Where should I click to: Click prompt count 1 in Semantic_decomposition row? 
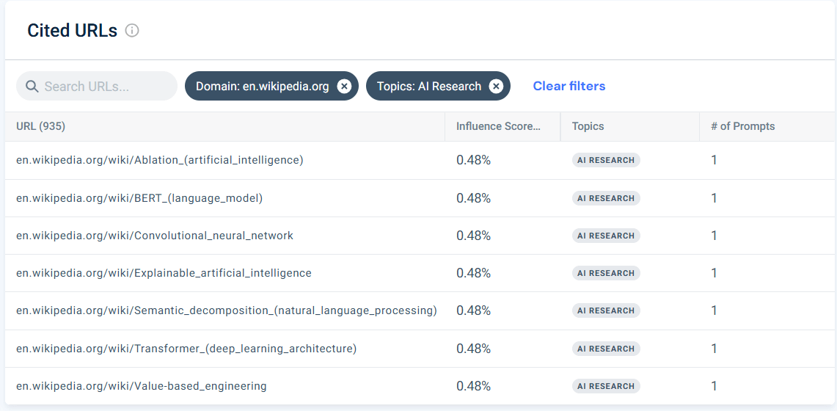(714, 310)
